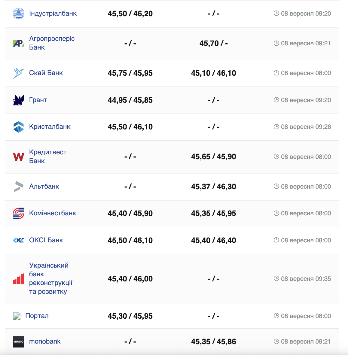This screenshot has height=355, width=348.
Task: Click the red bar chart bank logo
Action: tap(19, 279)
